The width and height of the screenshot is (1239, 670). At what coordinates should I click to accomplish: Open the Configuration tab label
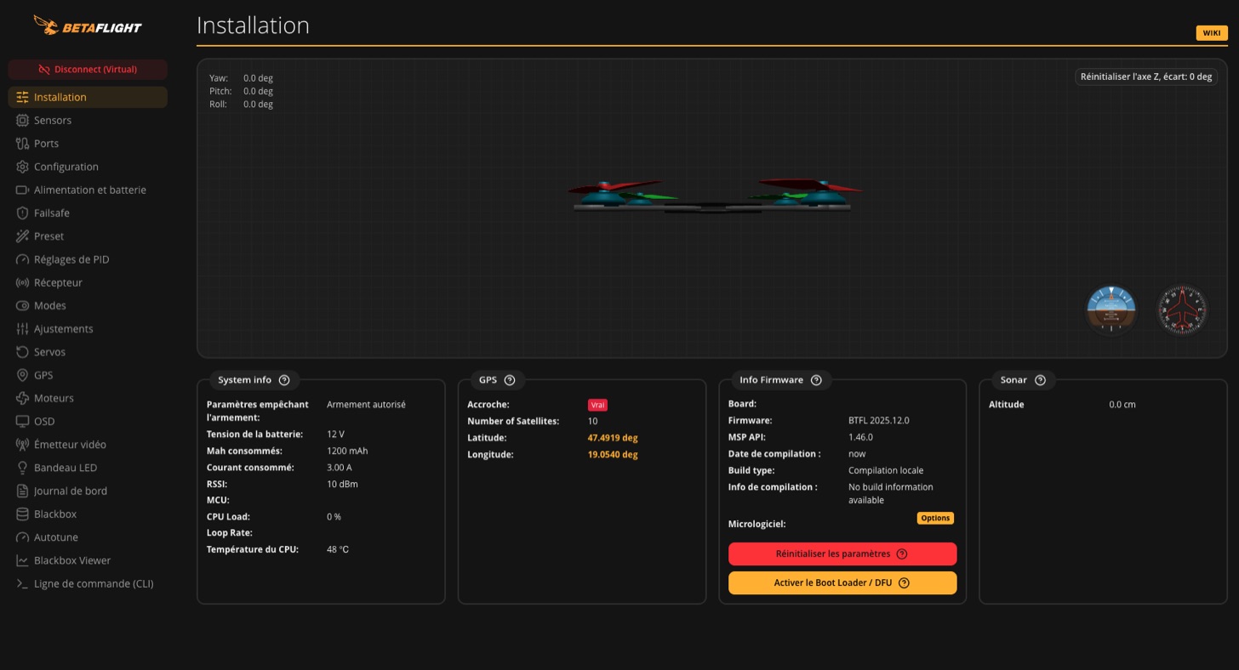point(66,167)
